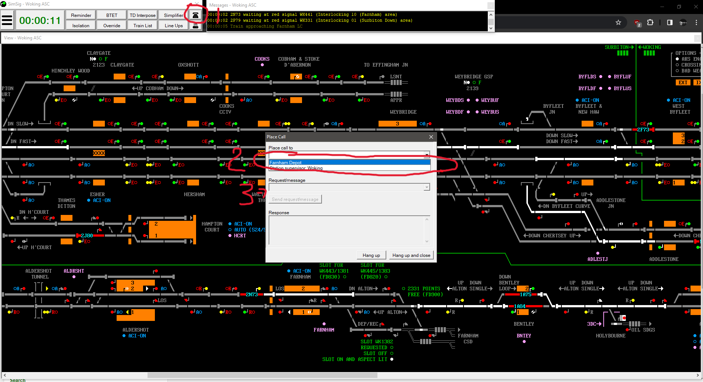This screenshot has height=382, width=703.
Task: Click Hang up and close
Action: [411, 255]
